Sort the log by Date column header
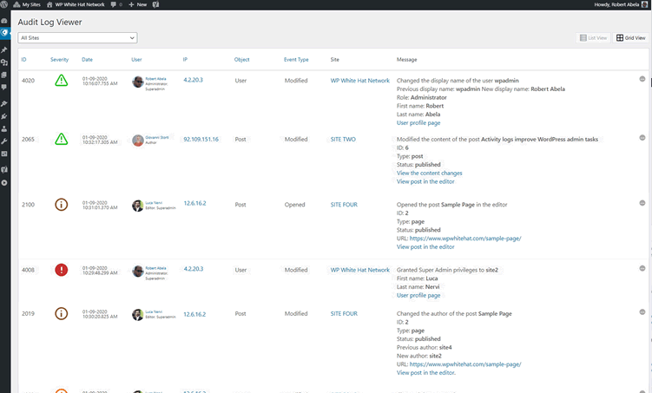Screen dimensions: 652x393 pyautogui.click(x=87, y=60)
